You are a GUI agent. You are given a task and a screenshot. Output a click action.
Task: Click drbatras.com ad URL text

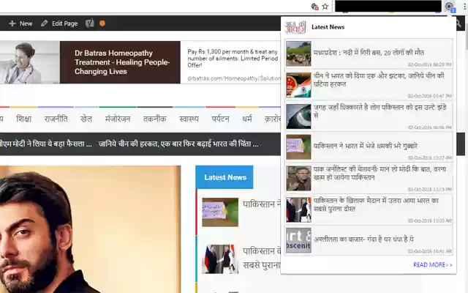(234, 78)
